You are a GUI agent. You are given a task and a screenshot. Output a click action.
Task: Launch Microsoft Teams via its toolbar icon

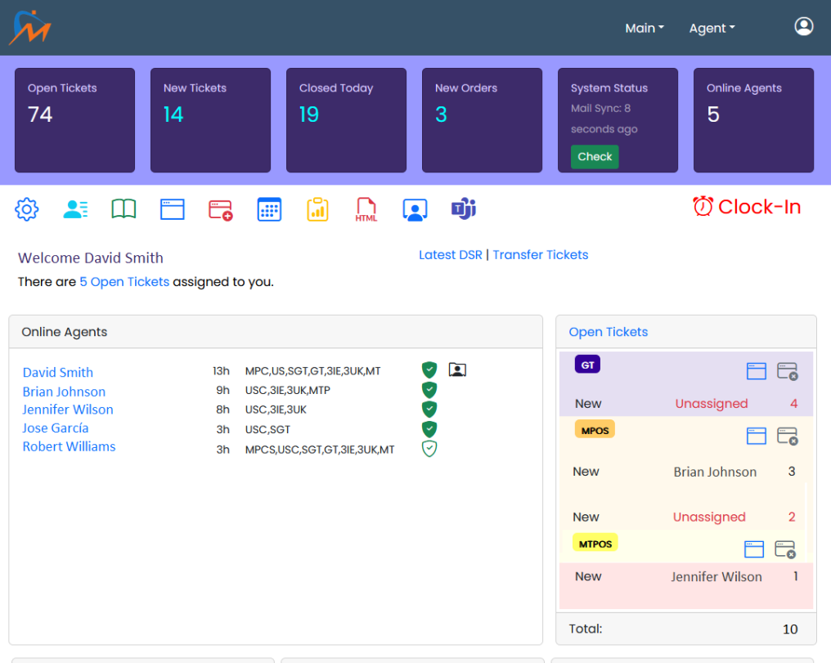(463, 208)
